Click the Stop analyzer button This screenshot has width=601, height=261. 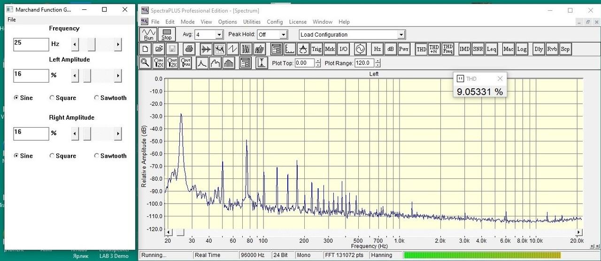pyautogui.click(x=167, y=34)
